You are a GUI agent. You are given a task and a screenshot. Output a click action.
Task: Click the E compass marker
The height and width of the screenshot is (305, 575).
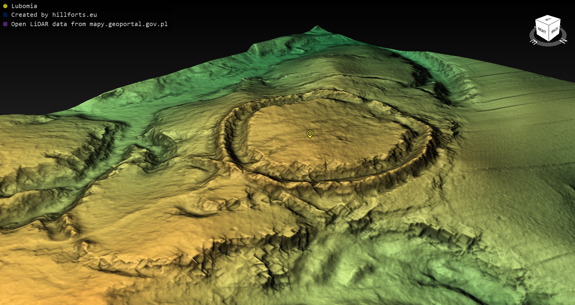click(x=534, y=42)
